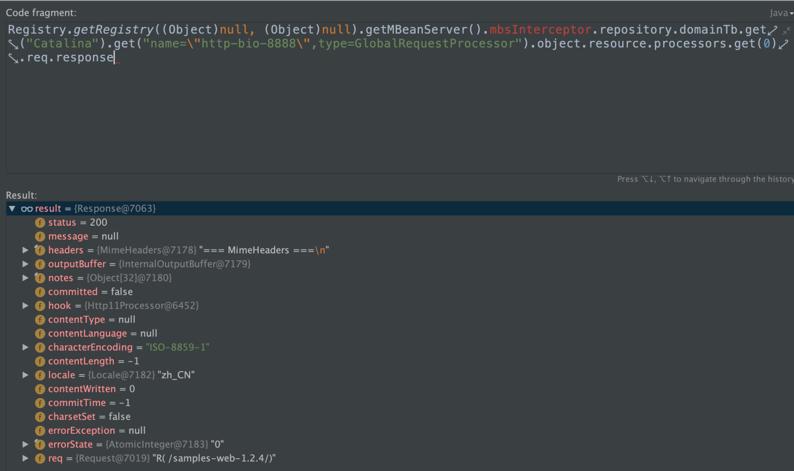Expand the notes Object array node
This screenshot has height=471, width=794.
pyautogui.click(x=25, y=278)
